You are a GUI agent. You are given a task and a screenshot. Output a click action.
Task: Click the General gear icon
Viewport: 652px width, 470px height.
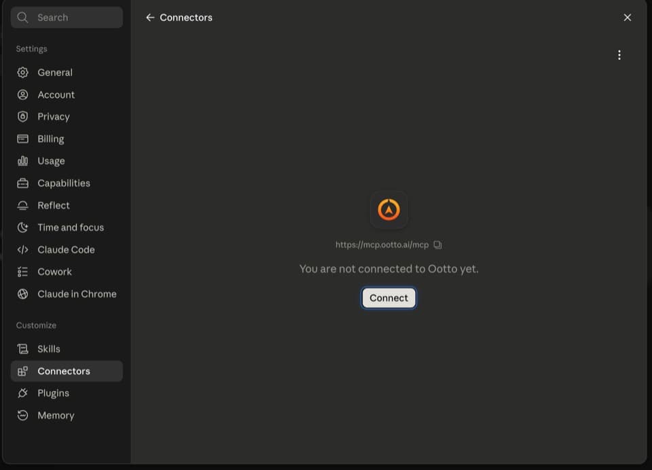click(x=23, y=73)
